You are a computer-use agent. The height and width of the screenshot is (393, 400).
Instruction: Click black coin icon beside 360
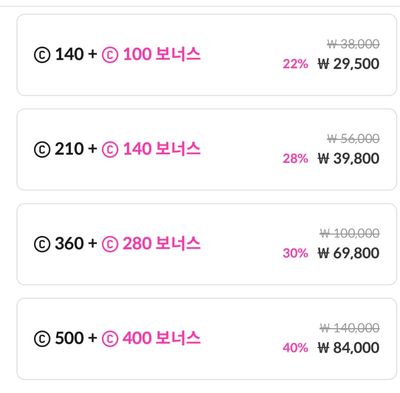click(42, 244)
